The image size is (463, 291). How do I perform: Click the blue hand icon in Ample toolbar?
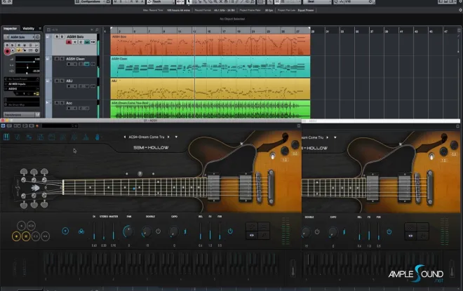(97, 137)
